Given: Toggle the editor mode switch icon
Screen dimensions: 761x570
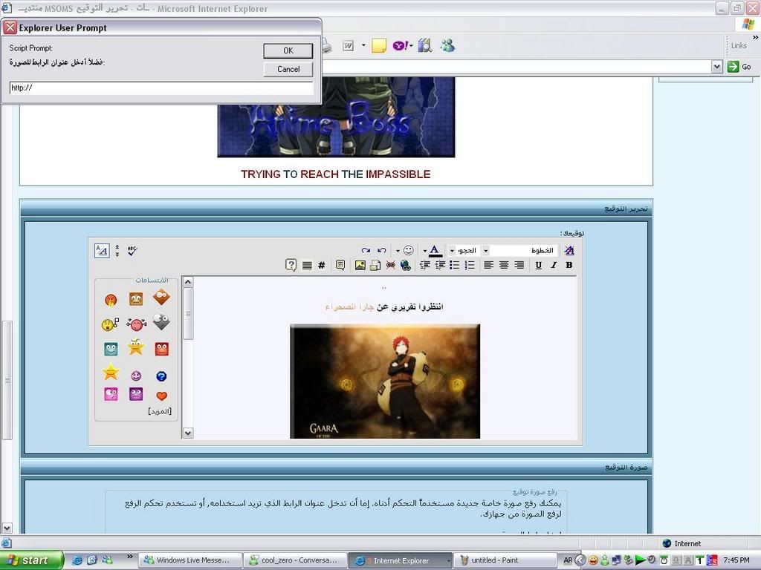Looking at the screenshot, I should (x=102, y=251).
